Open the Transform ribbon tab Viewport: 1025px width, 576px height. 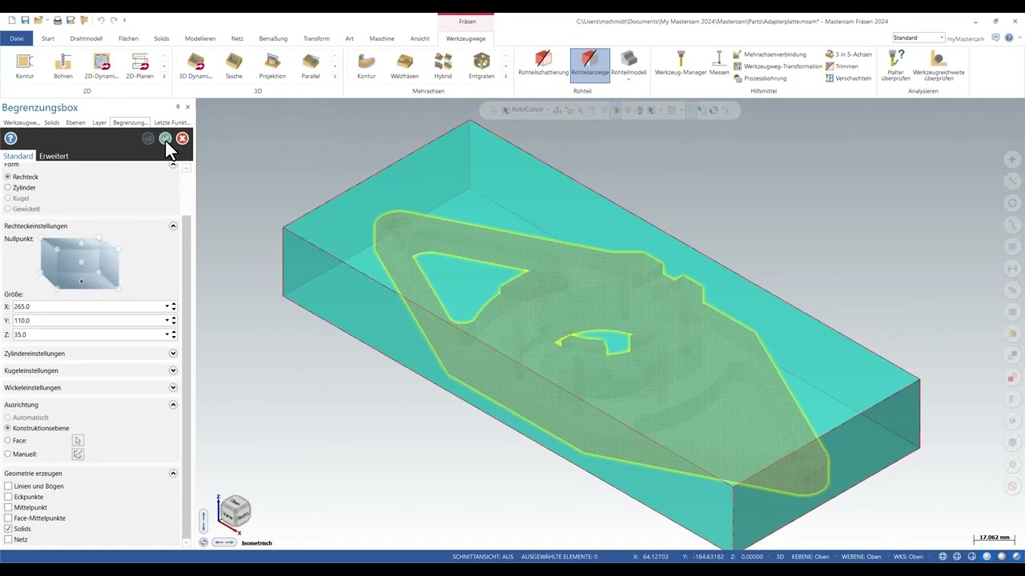coord(316,38)
